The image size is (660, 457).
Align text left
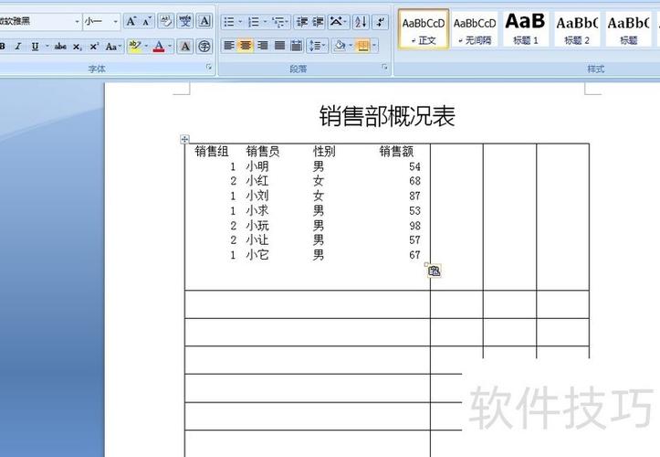coord(229,45)
